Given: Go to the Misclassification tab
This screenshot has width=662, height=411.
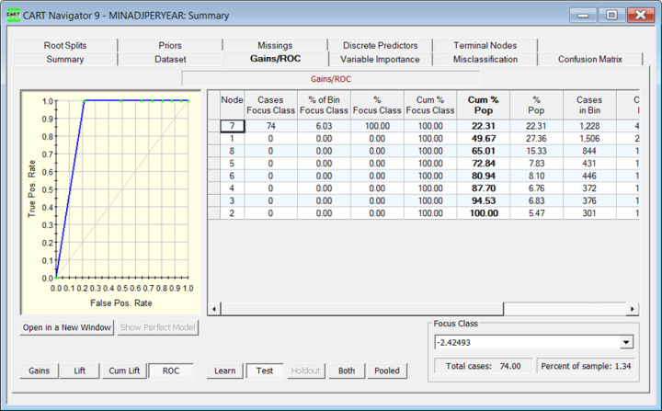Looking at the screenshot, I should pos(485,59).
